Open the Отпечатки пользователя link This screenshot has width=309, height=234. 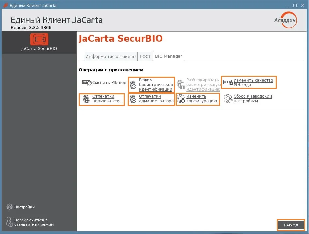pyautogui.click(x=106, y=99)
